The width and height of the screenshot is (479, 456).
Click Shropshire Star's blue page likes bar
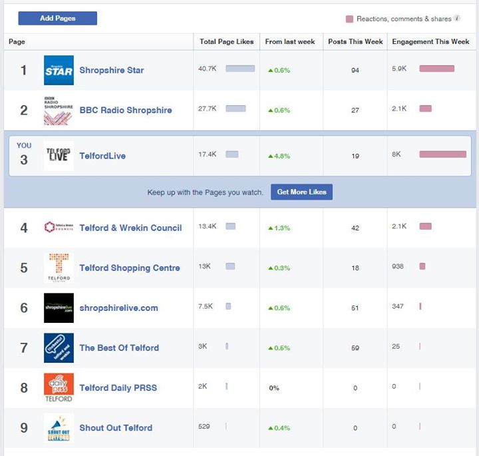click(240, 69)
